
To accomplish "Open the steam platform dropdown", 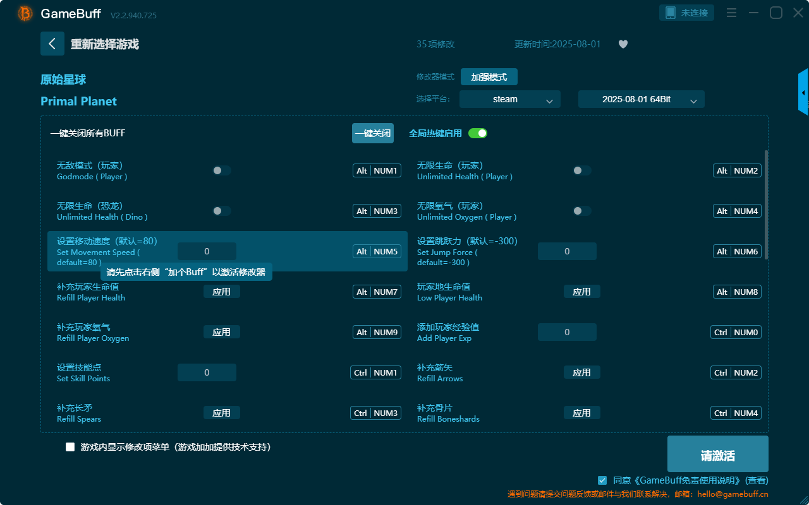I will [x=510, y=99].
